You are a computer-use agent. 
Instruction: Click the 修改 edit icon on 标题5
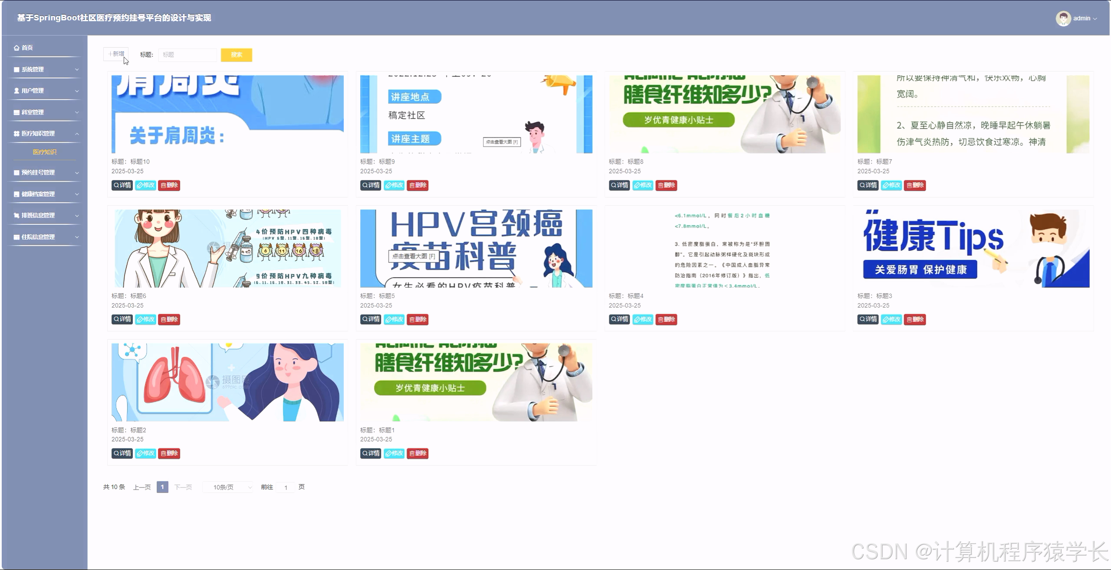394,319
